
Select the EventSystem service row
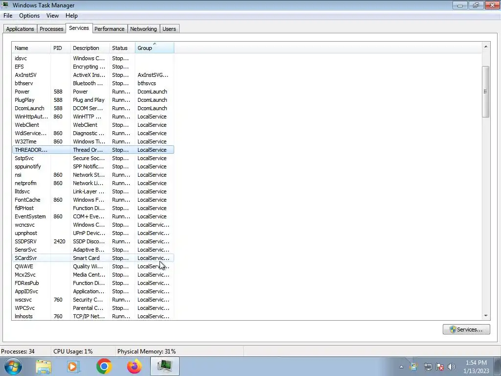[x=93, y=216]
